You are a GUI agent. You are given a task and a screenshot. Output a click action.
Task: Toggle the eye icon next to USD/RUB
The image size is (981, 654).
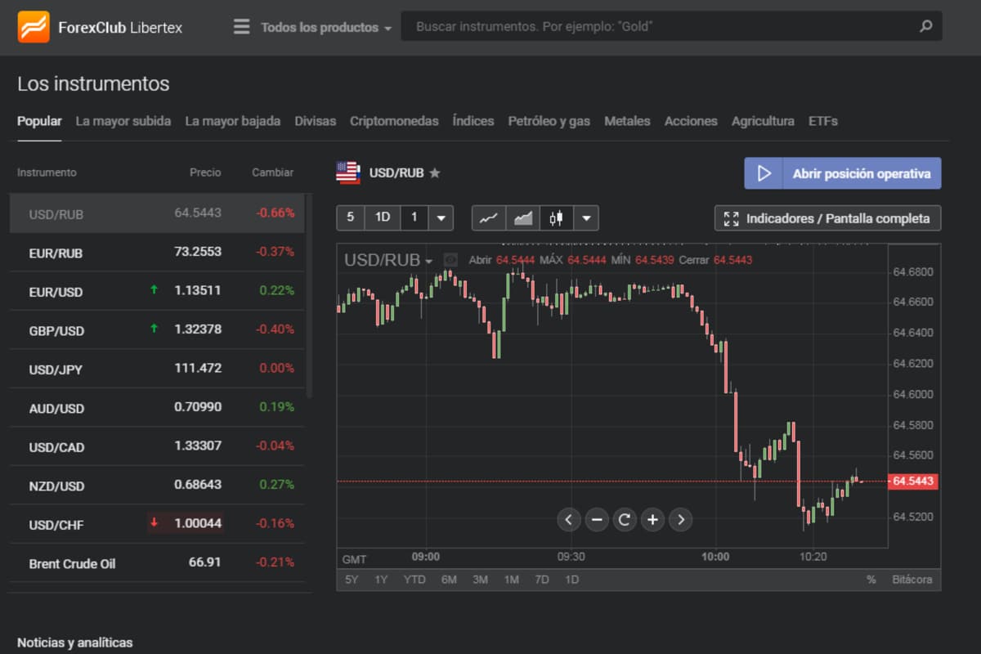(450, 260)
